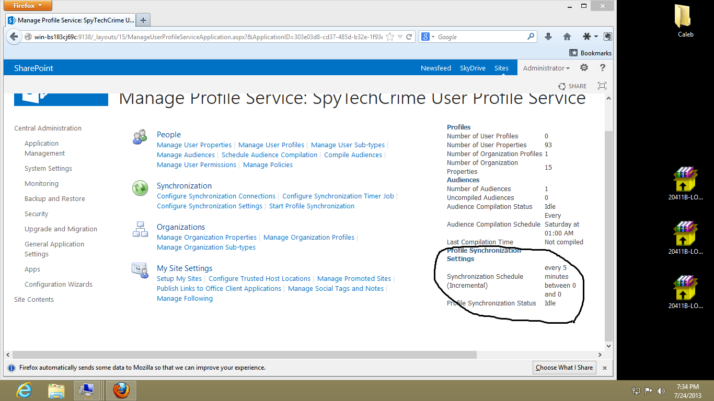Open Setup My Sites link

tap(179, 278)
